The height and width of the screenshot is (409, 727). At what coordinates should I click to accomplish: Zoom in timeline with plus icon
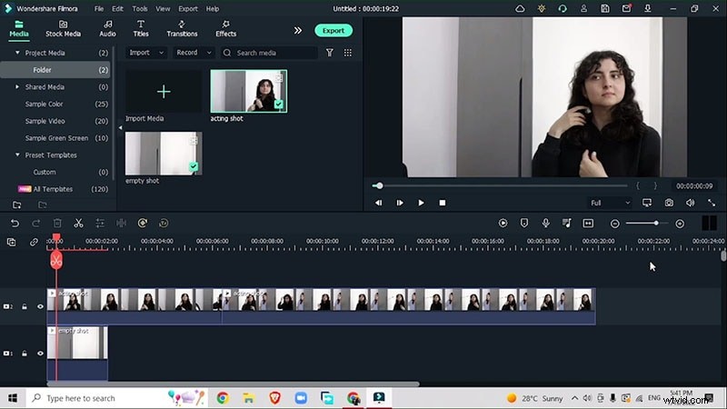680,224
